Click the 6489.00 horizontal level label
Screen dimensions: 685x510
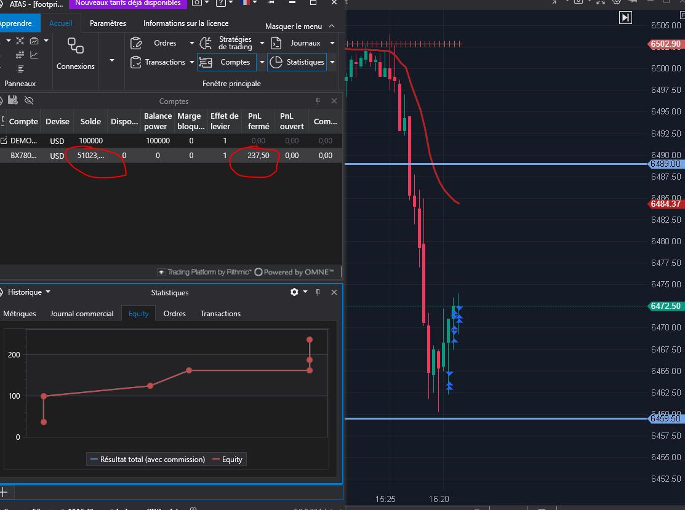[x=665, y=164]
